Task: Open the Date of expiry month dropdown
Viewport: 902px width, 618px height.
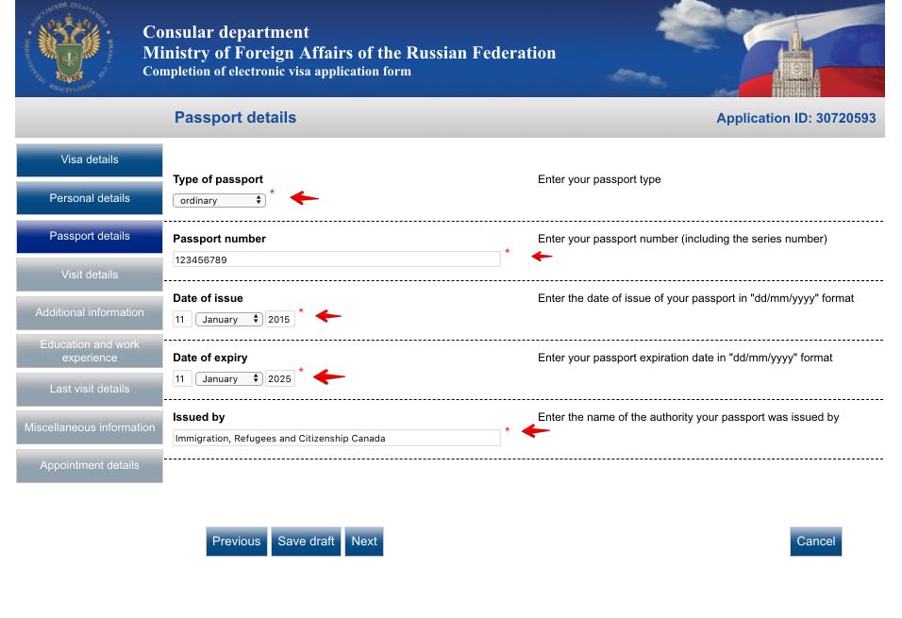Action: 229,379
